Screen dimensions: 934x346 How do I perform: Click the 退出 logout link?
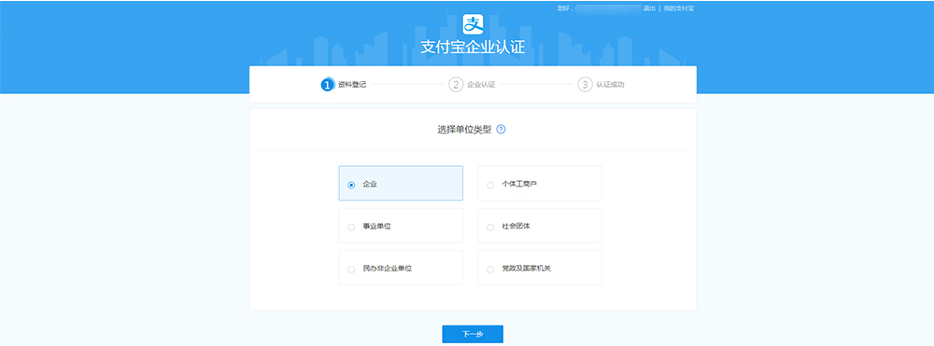(x=649, y=8)
